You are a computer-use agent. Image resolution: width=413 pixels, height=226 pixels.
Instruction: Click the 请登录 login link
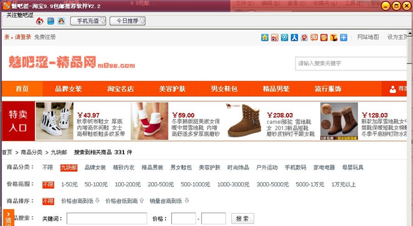coord(23,37)
